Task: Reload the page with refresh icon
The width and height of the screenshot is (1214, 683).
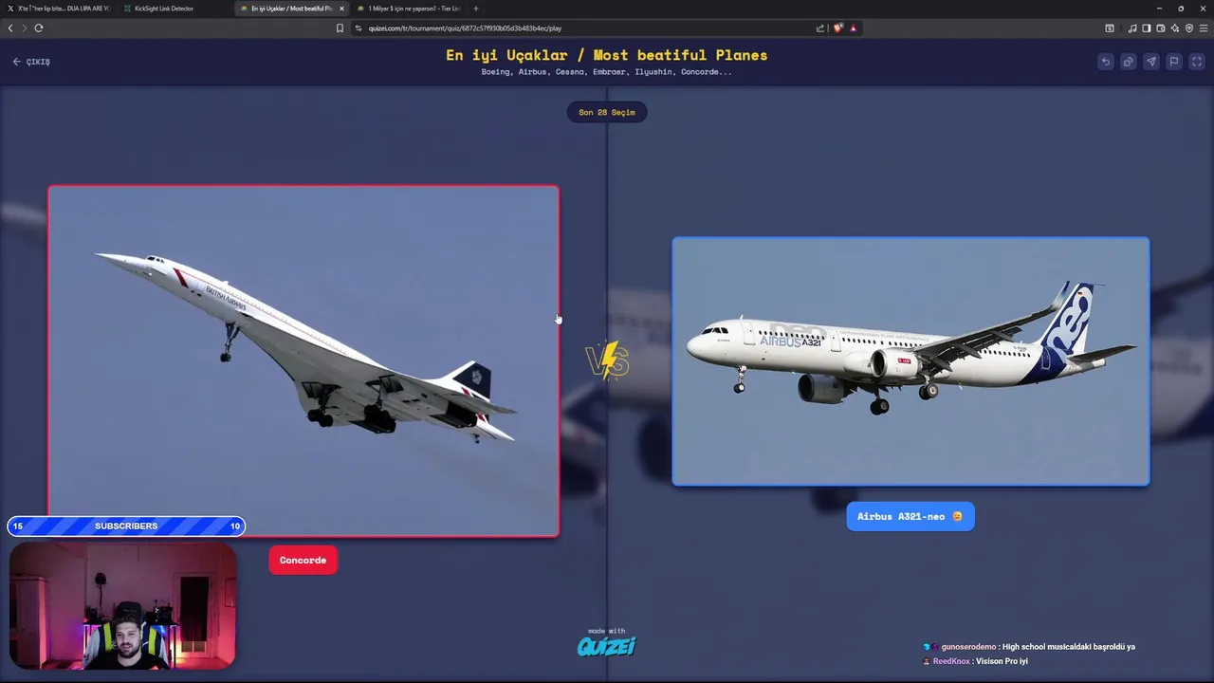Action: [x=39, y=28]
